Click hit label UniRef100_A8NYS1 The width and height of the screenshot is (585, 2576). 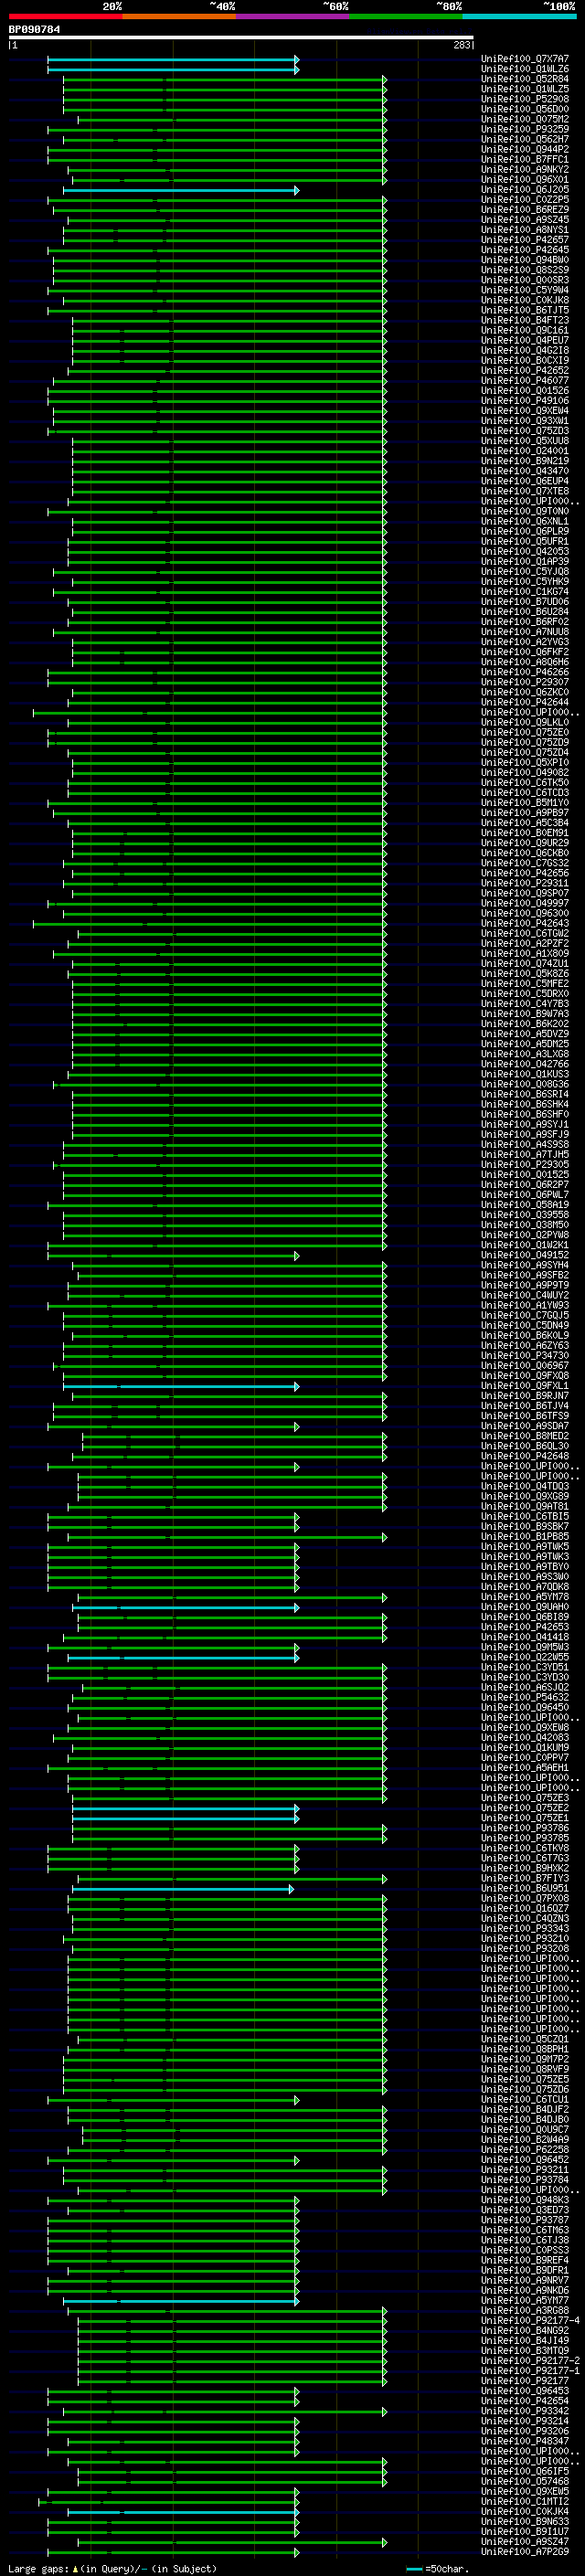click(525, 230)
